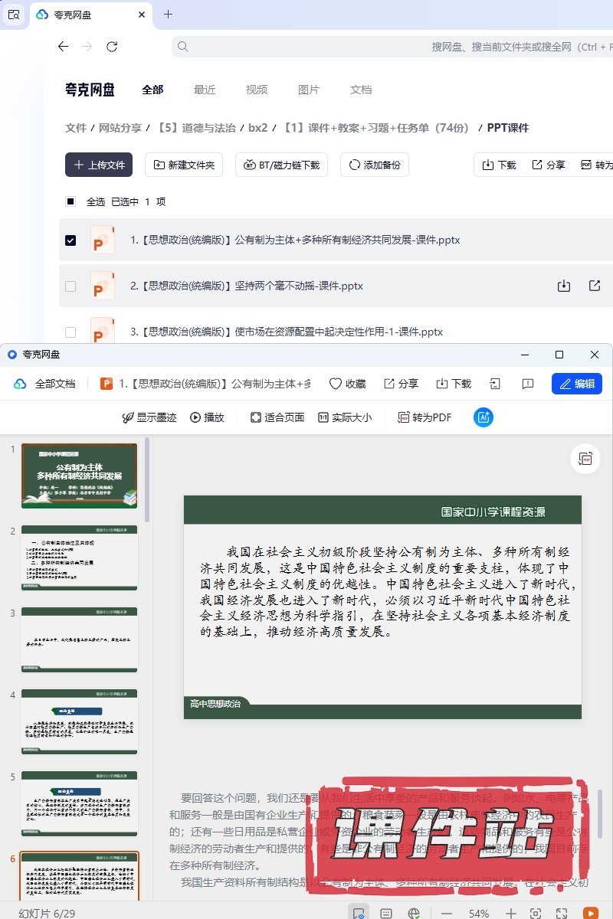Click the floating convert-to-PDF icon beside slide
613x919 pixels.
[x=585, y=459]
